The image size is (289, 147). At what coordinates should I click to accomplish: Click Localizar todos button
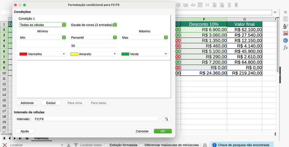[91, 145]
